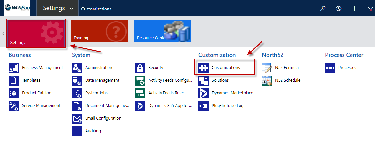
Task: Open search with the magnifier icon
Action: click(323, 9)
